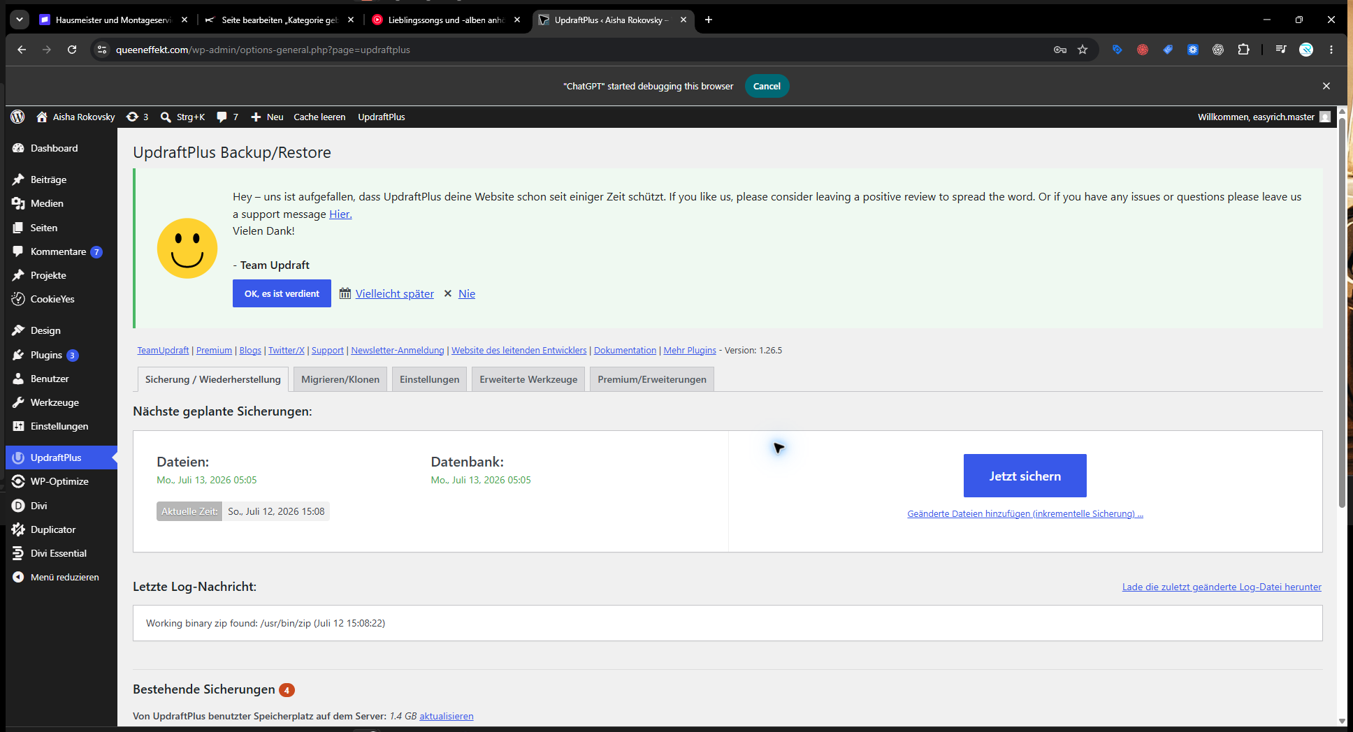Reload the page with browser refresh icon
The height and width of the screenshot is (732, 1353).
tap(72, 50)
